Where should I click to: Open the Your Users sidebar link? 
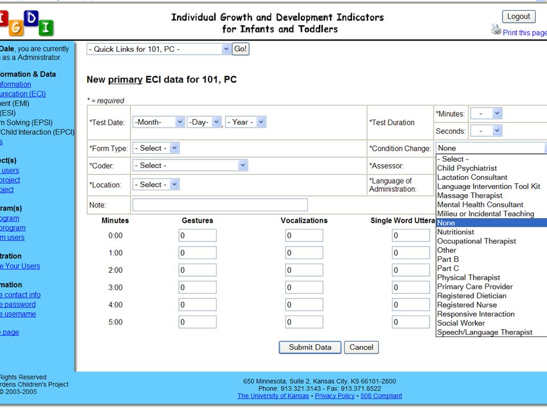tap(20, 266)
